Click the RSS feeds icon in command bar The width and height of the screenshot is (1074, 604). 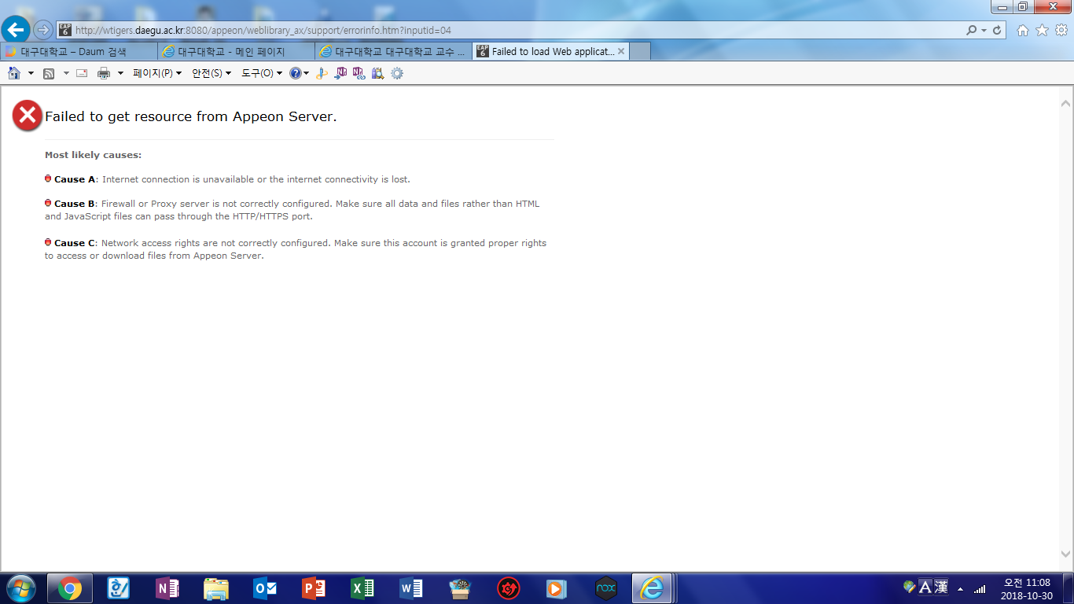pyautogui.click(x=49, y=73)
